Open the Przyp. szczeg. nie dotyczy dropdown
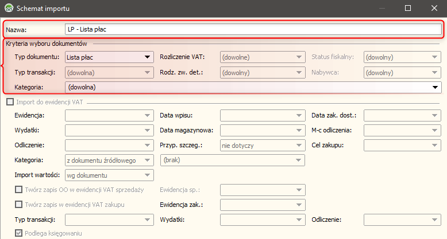Screen dimensions: 447x239 click(x=299, y=146)
